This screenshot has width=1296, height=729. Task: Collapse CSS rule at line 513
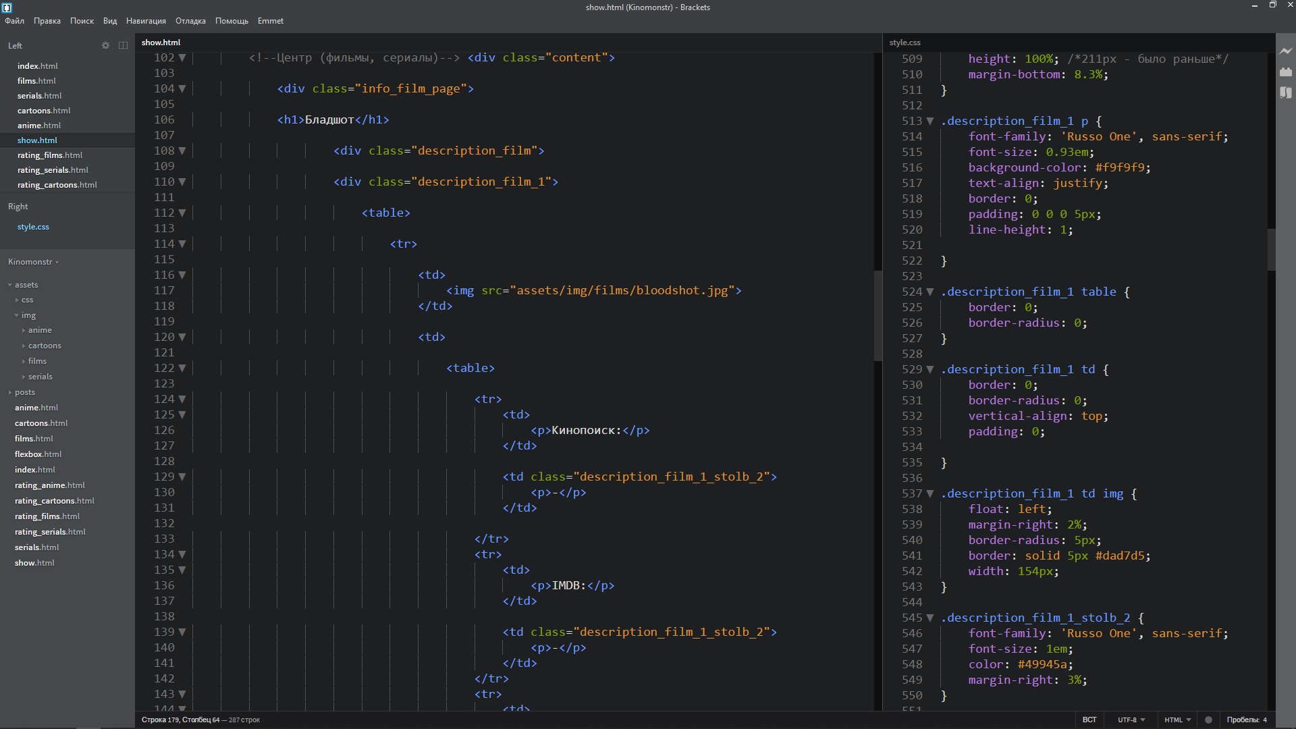(x=930, y=122)
